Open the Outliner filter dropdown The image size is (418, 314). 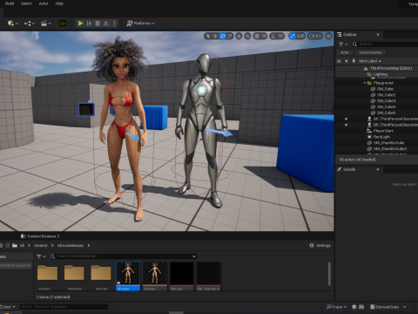pos(343,44)
